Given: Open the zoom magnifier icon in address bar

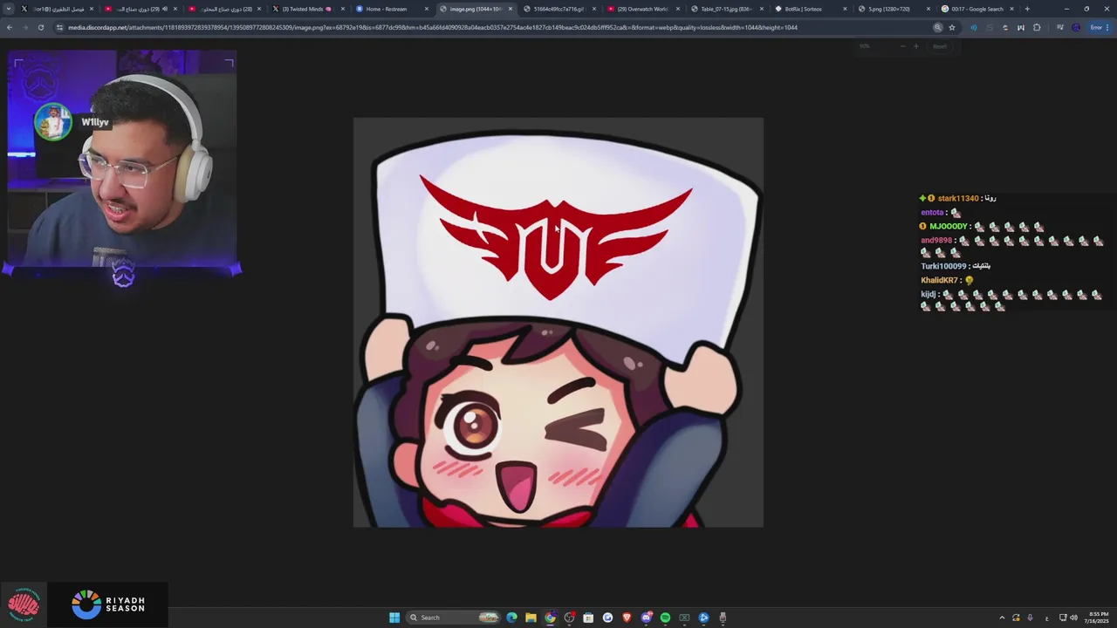Looking at the screenshot, I should click(x=938, y=27).
